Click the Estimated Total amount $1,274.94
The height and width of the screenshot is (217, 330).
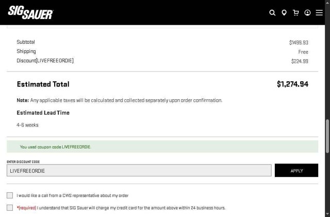[x=292, y=84]
